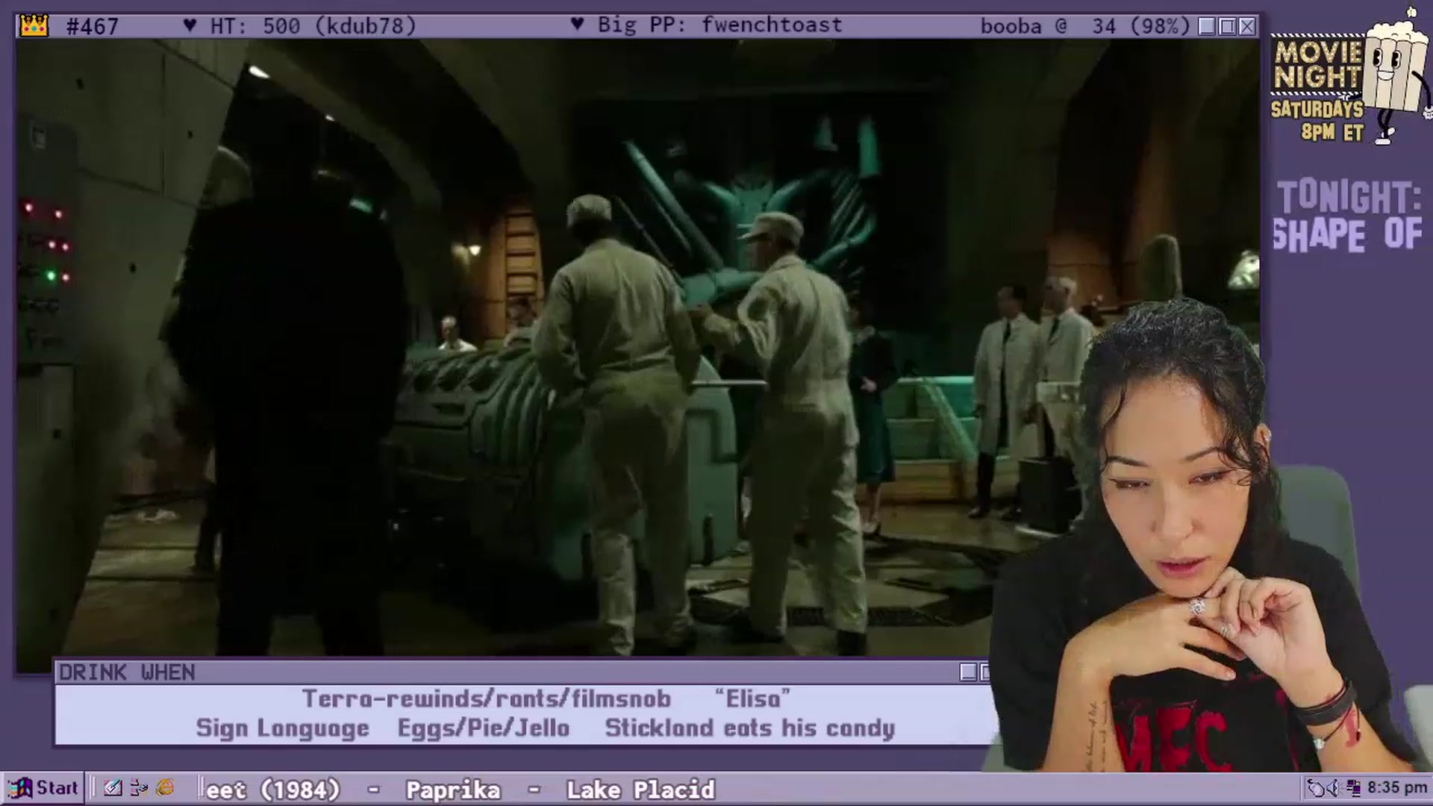This screenshot has height=806, width=1433.
Task: Click the 'Big PP: fwenchtoast' label
Action: click(706, 25)
